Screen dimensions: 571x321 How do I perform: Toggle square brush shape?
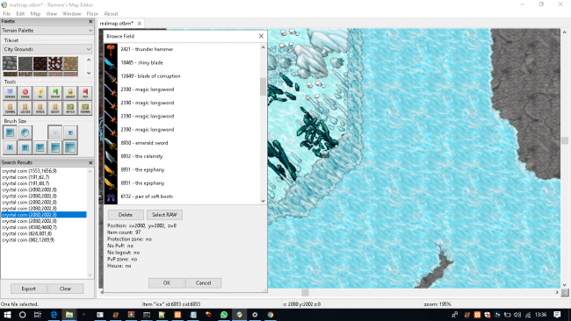(x=11, y=132)
